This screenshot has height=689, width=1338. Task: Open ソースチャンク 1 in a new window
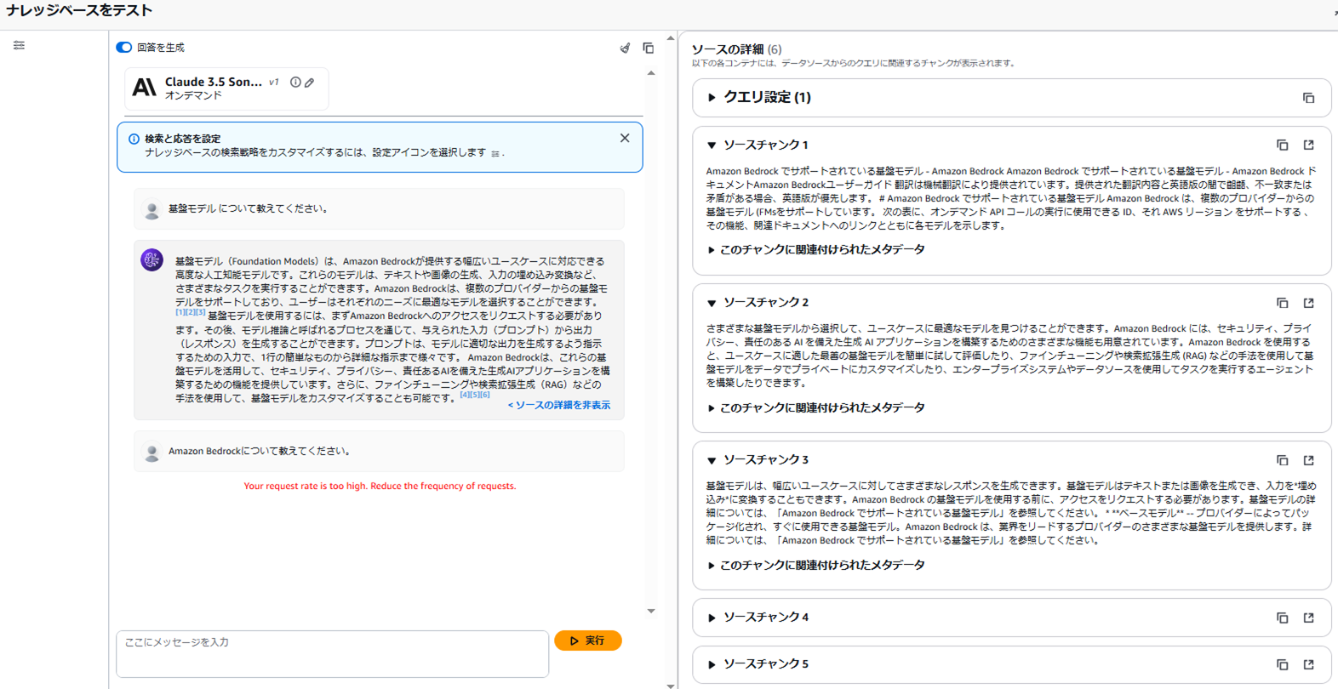pyautogui.click(x=1309, y=145)
